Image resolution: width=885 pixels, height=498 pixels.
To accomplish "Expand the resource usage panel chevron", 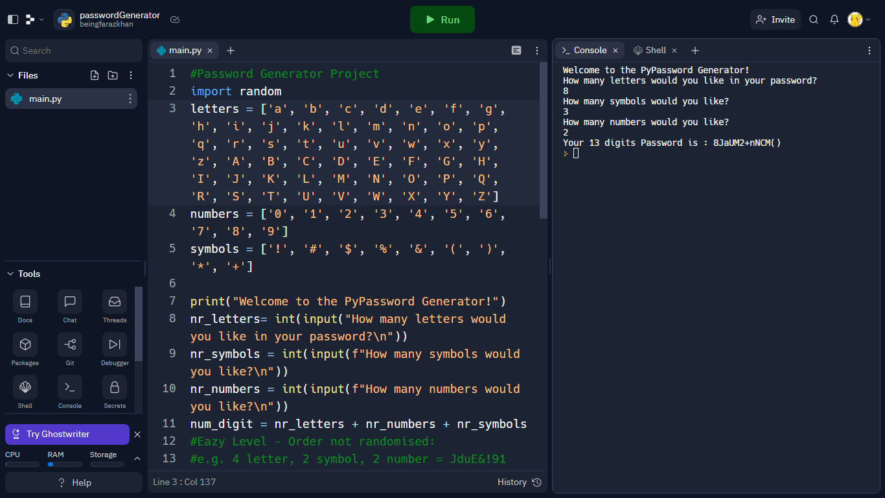I will (137, 458).
